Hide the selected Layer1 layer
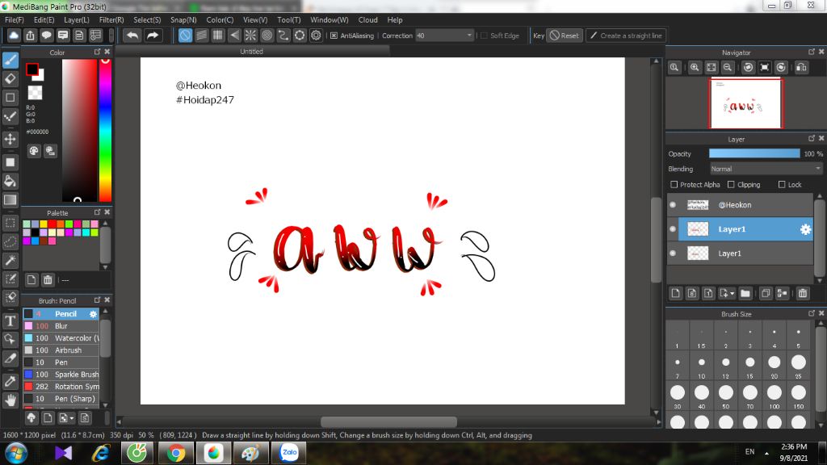Image resolution: width=827 pixels, height=465 pixels. tap(673, 229)
